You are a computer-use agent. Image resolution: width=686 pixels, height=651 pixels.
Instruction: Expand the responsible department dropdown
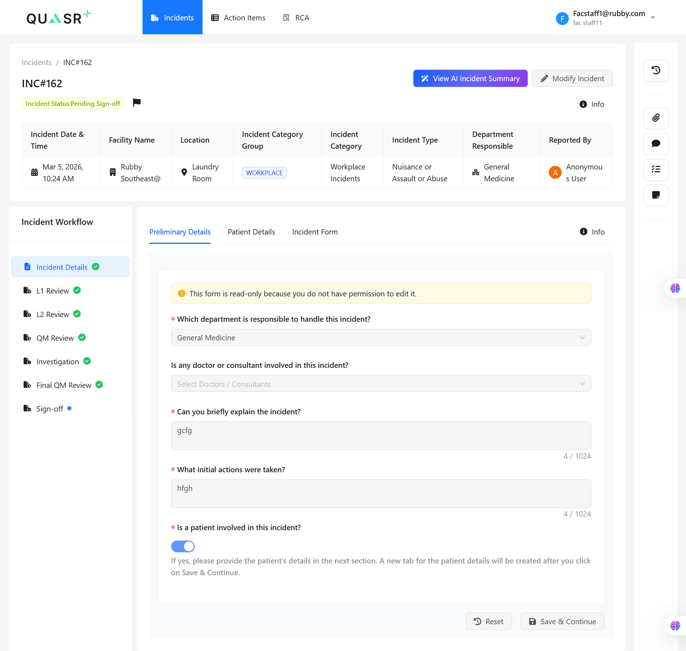click(381, 337)
